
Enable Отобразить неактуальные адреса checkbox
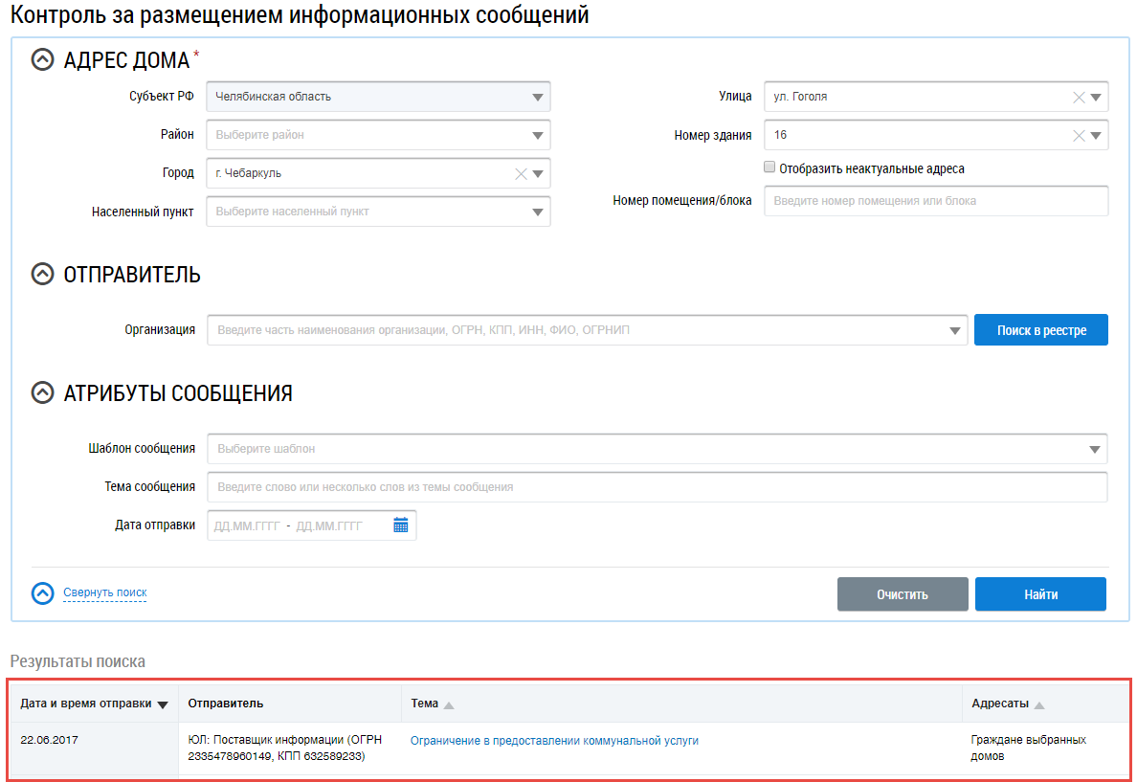pos(769,168)
